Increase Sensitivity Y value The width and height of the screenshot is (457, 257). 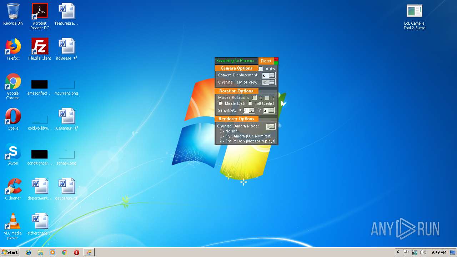click(x=271, y=109)
